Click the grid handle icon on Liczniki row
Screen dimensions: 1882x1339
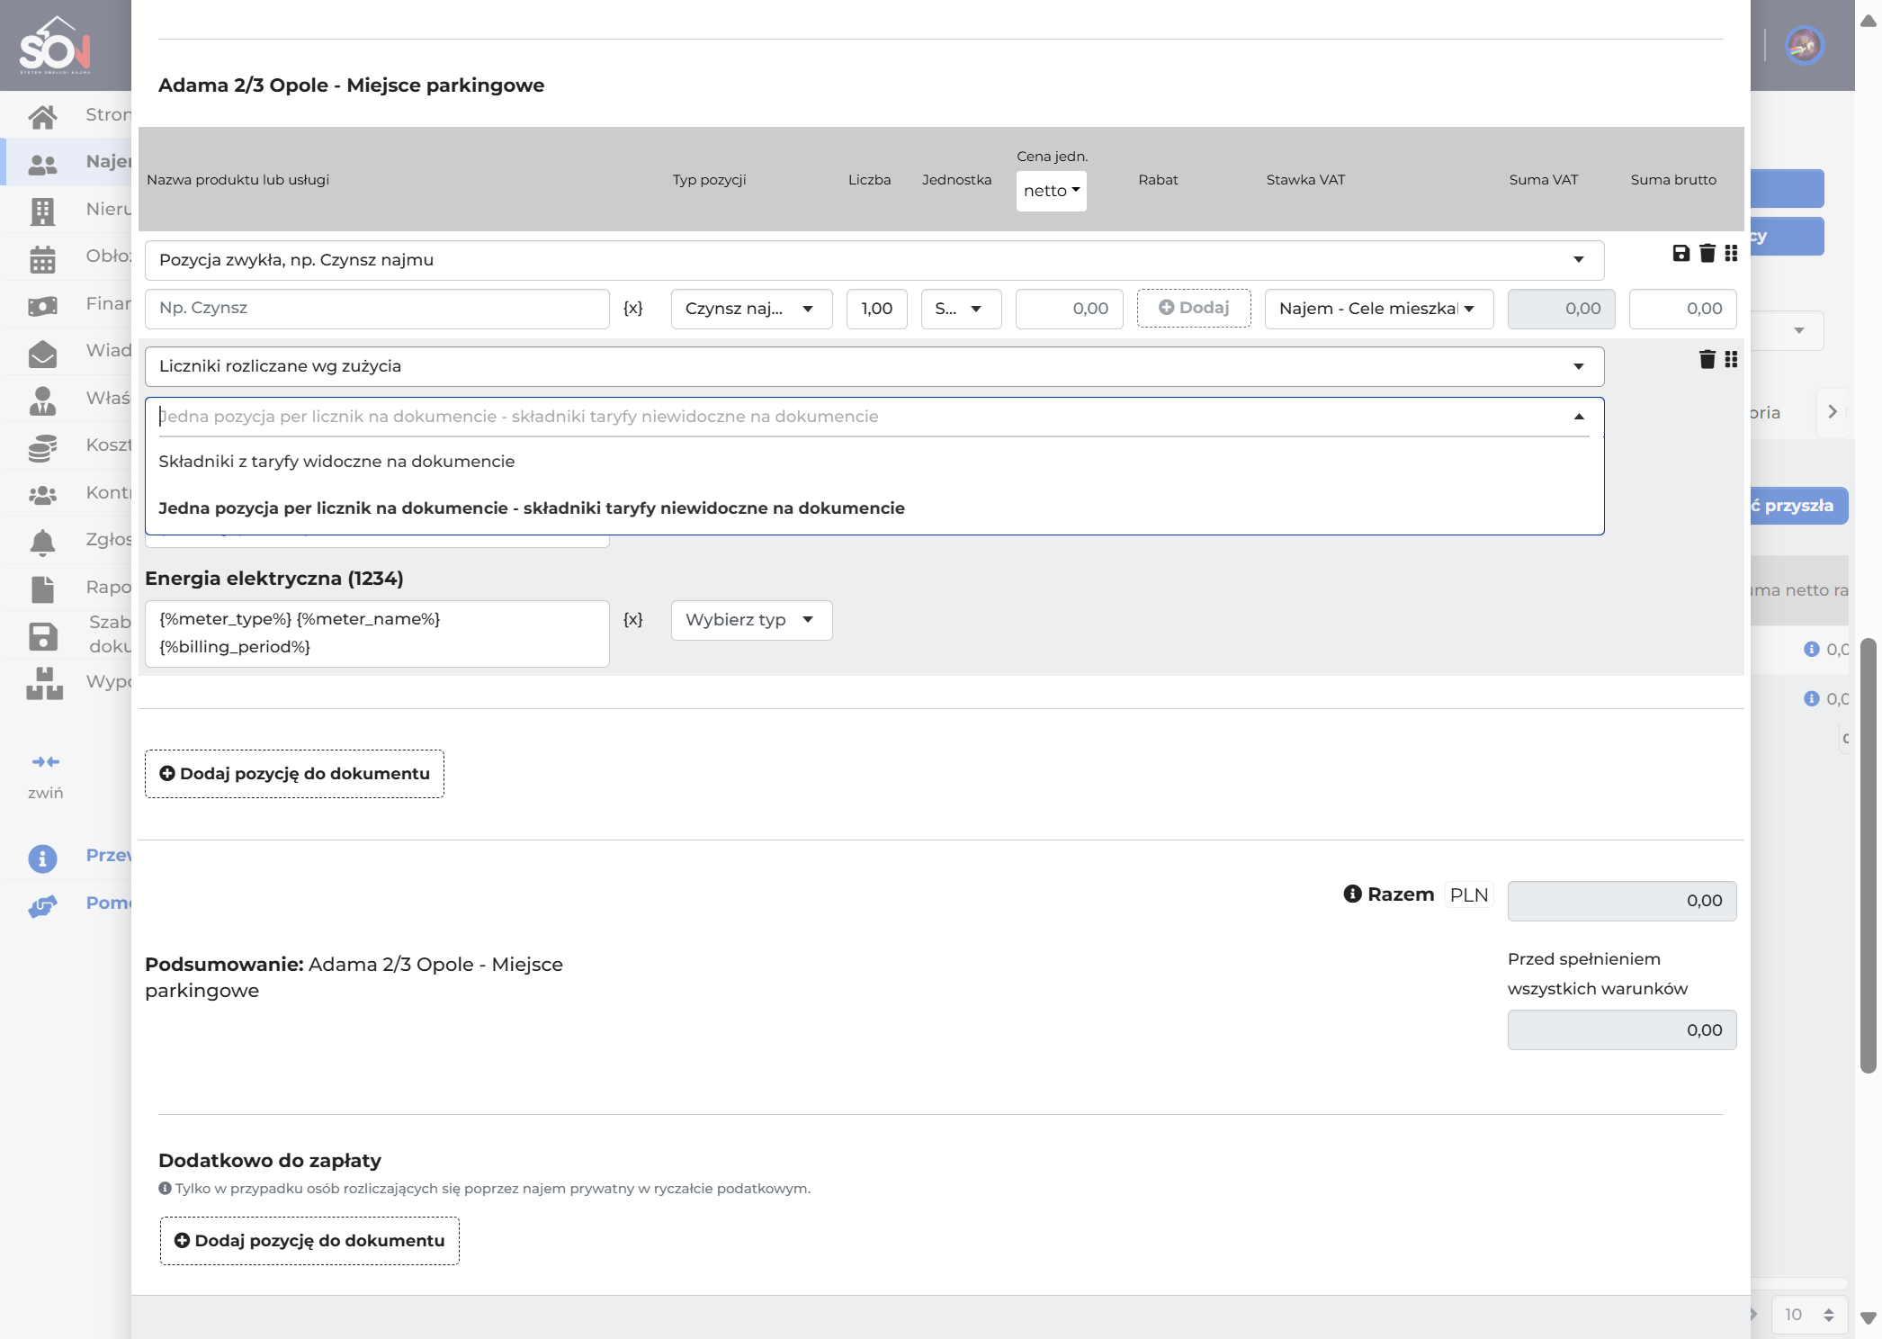pos(1731,360)
